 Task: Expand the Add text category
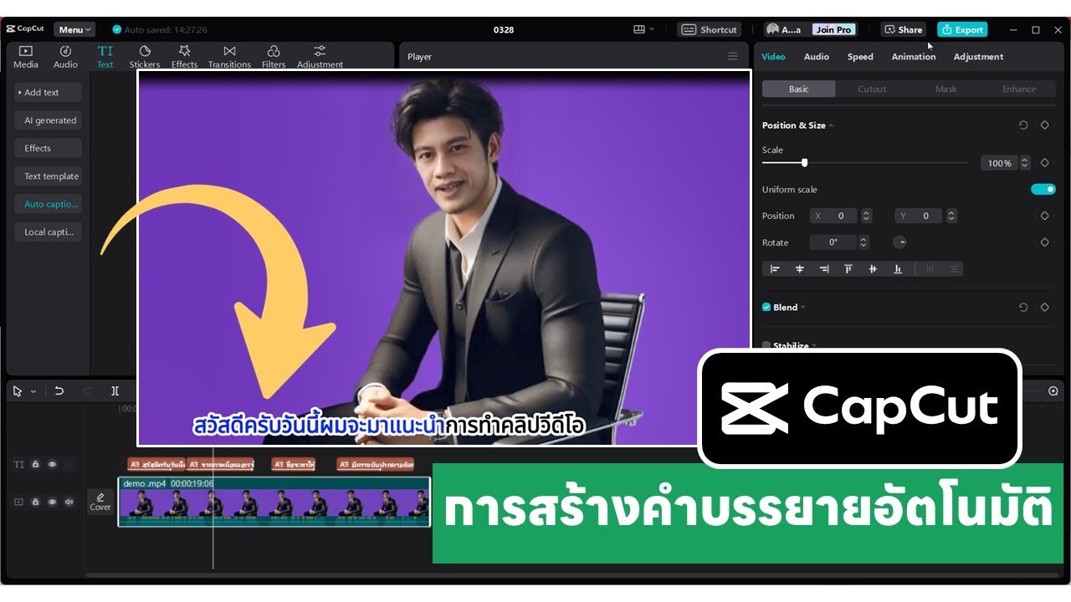coord(48,93)
